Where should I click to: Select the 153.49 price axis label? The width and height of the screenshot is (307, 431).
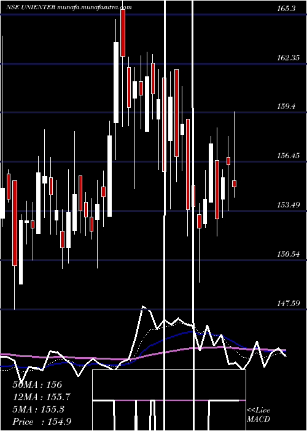(288, 205)
